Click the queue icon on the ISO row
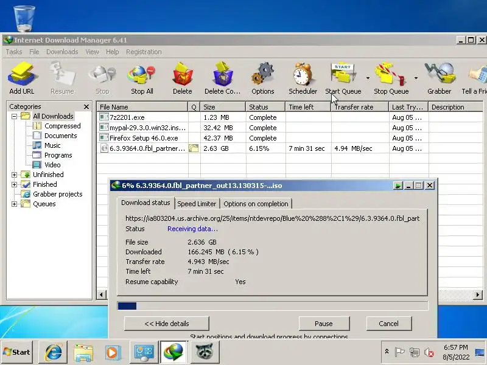The height and width of the screenshot is (365, 487). [x=194, y=148]
